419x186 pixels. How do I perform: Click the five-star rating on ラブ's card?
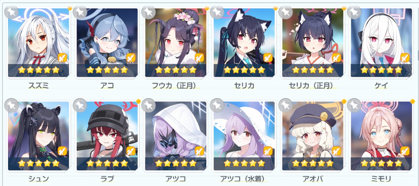click(x=107, y=163)
